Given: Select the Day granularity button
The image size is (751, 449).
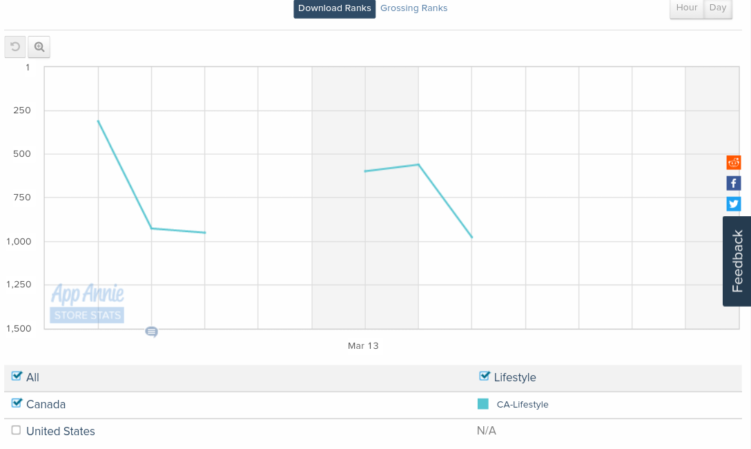Looking at the screenshot, I should [718, 8].
